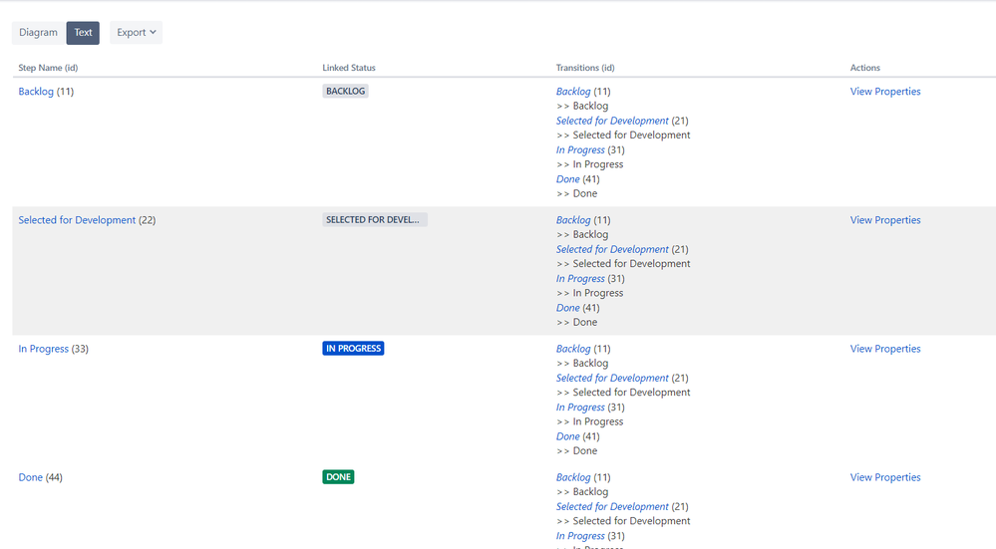Open Backlog transition in In Progress row

(573, 349)
